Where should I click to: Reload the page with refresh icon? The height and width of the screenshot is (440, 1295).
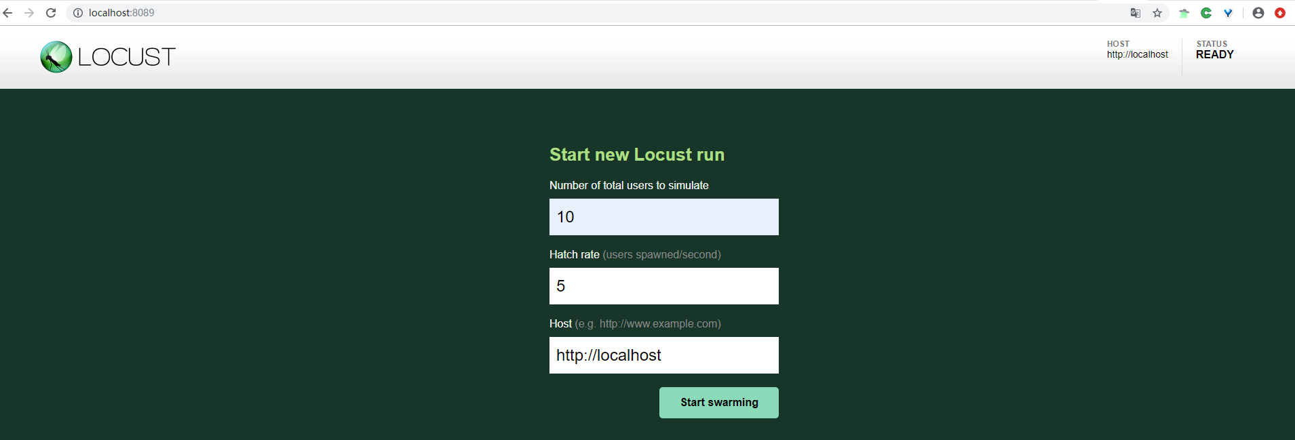tap(51, 13)
